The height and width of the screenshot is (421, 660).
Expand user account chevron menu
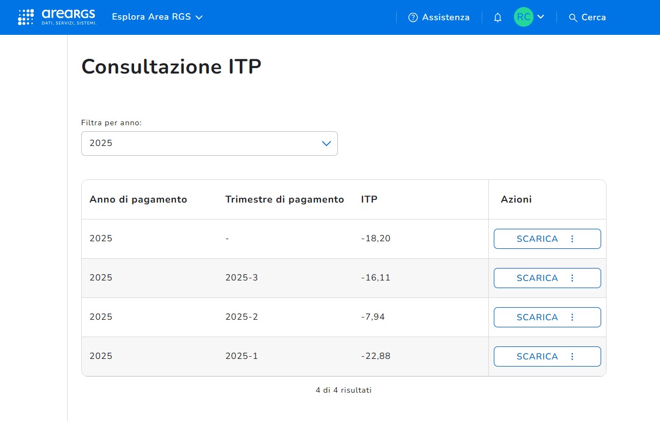click(x=541, y=17)
